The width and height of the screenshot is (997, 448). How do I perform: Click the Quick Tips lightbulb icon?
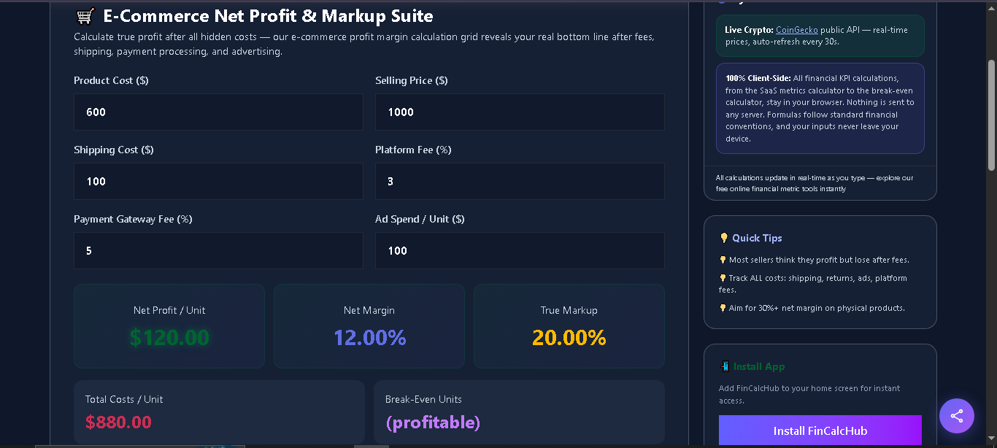click(724, 238)
